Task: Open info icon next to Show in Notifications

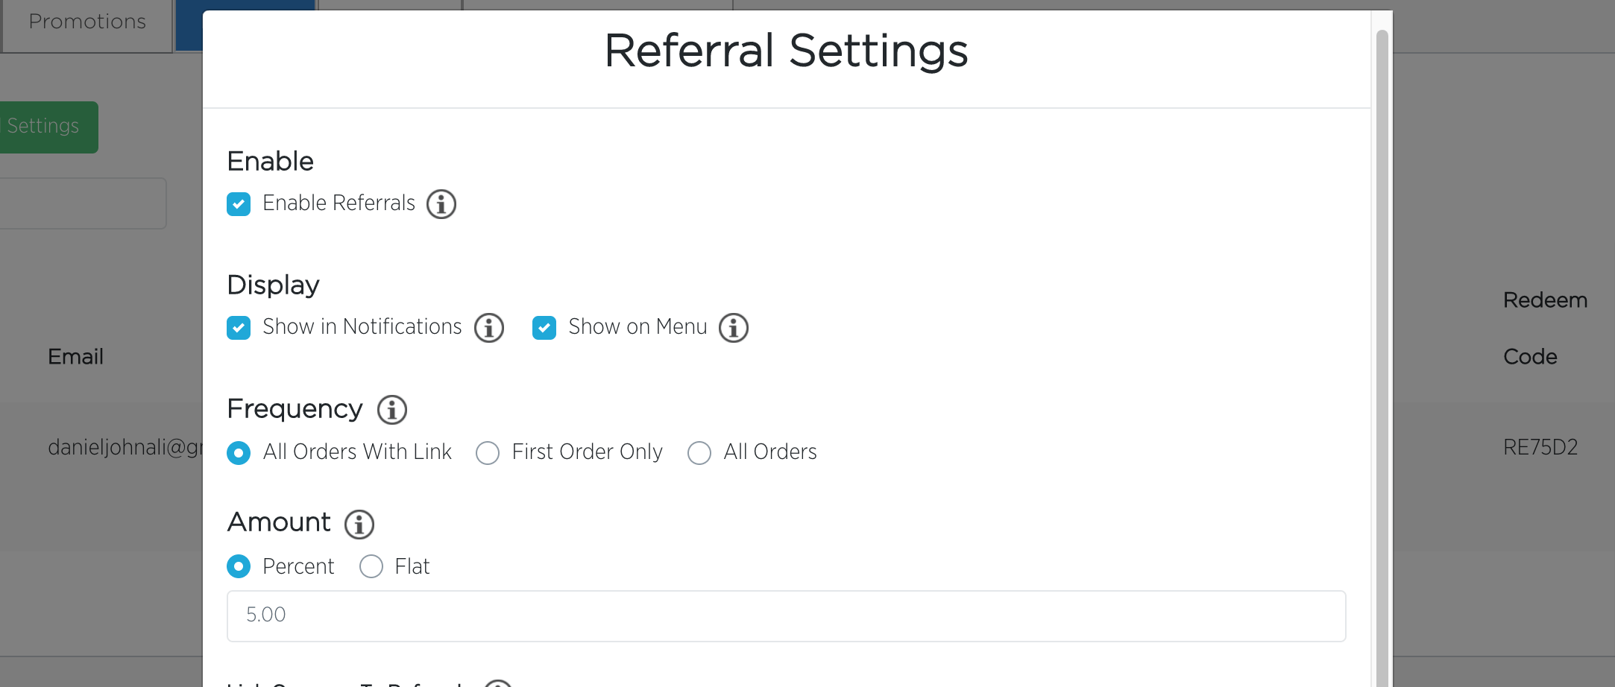Action: 489,328
